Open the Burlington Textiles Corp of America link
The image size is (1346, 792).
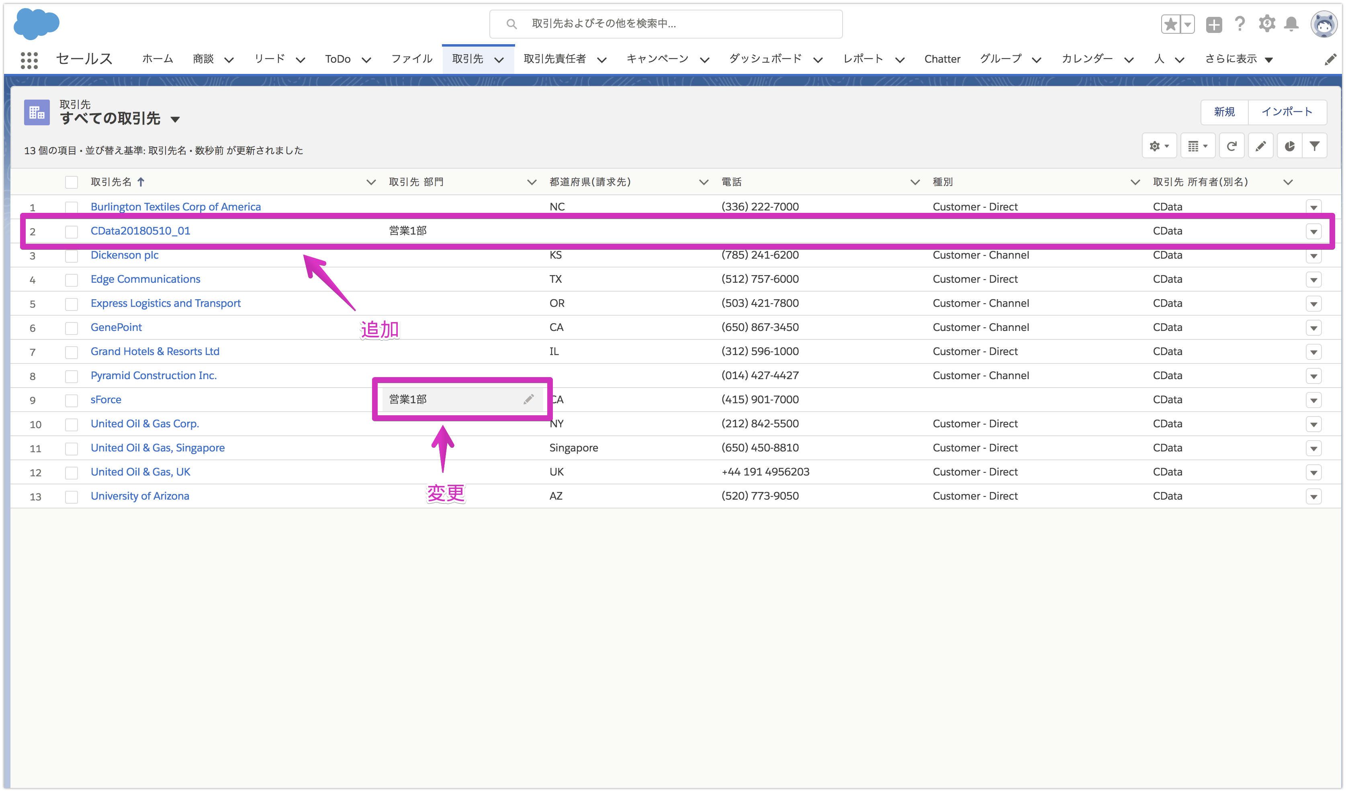pyautogui.click(x=176, y=207)
